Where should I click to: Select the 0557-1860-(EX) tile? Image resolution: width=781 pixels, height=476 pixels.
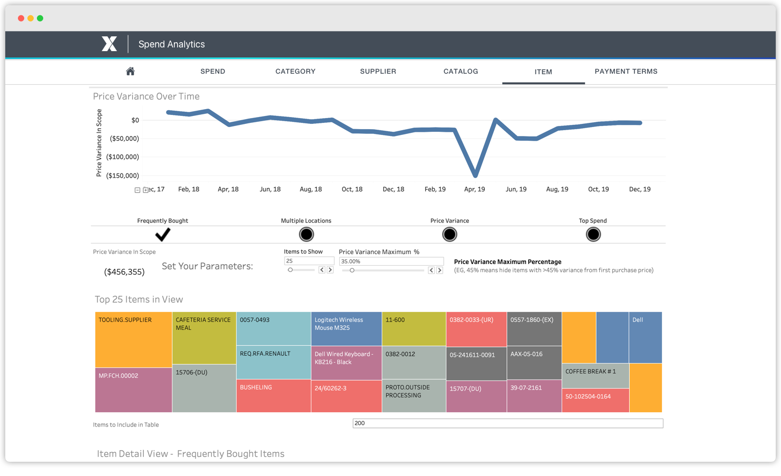click(534, 329)
